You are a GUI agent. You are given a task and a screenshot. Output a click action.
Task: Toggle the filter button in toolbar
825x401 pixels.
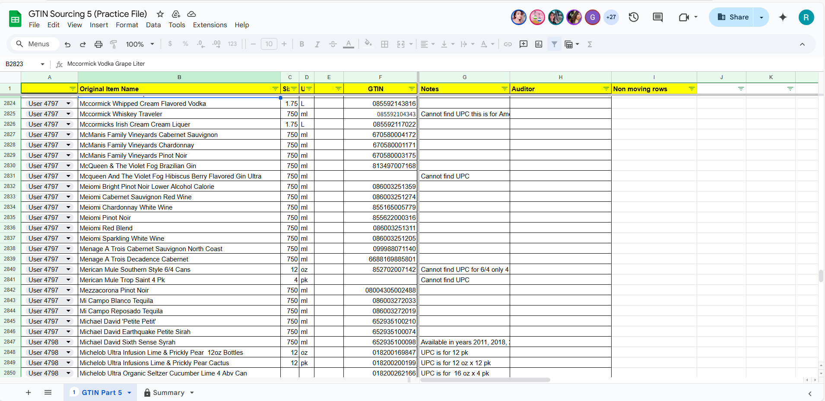coord(554,44)
